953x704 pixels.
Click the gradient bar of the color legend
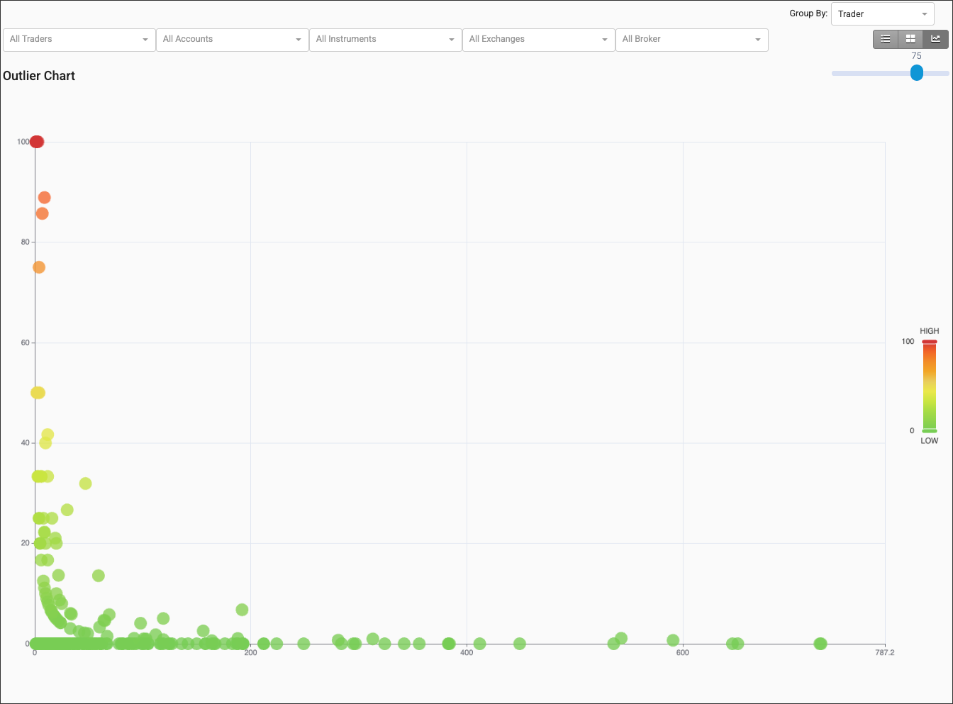click(x=930, y=386)
